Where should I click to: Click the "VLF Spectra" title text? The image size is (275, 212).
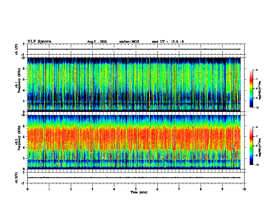point(39,42)
